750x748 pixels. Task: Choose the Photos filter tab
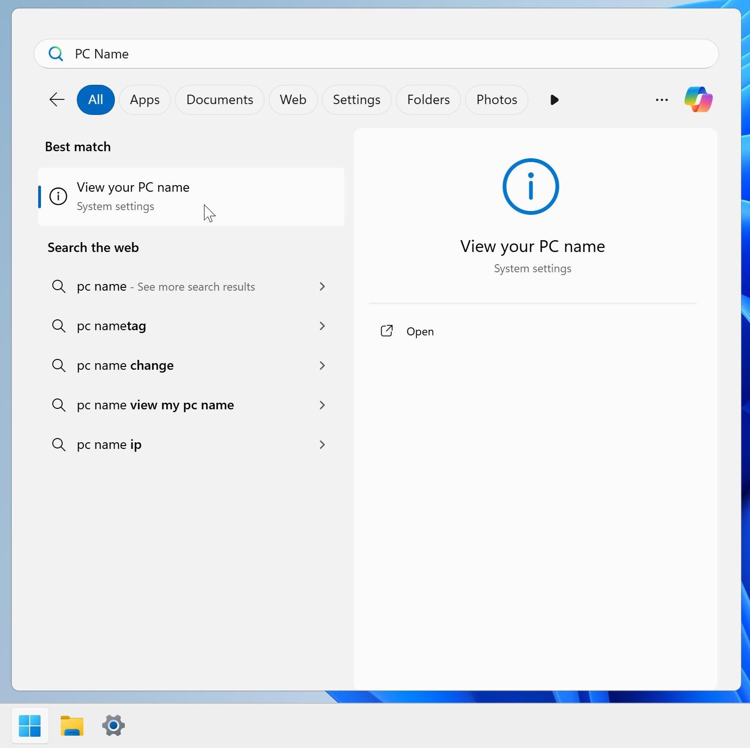tap(497, 100)
